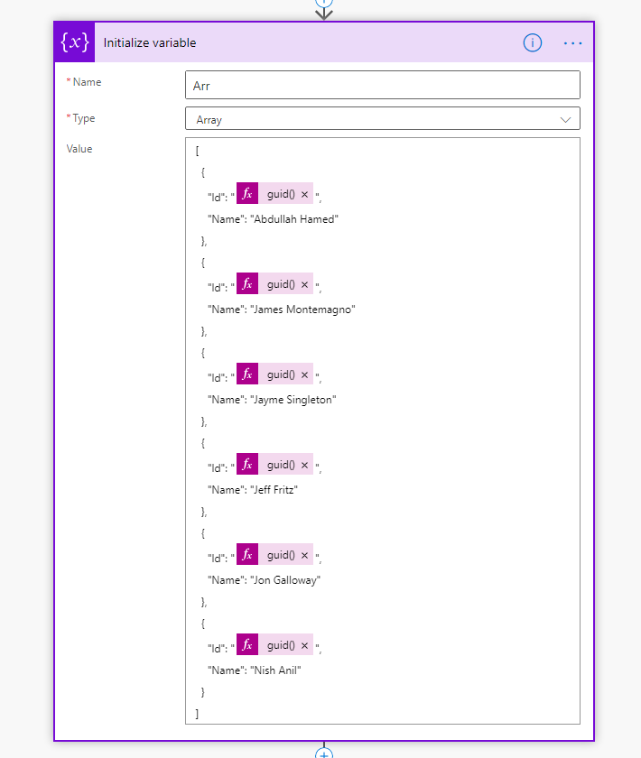The width and height of the screenshot is (641, 758).
Task: Click the plus insert-step icon below the card
Action: [x=323, y=753]
